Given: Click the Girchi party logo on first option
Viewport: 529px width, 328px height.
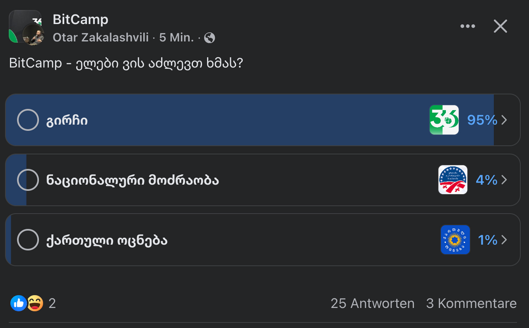Looking at the screenshot, I should tap(445, 120).
